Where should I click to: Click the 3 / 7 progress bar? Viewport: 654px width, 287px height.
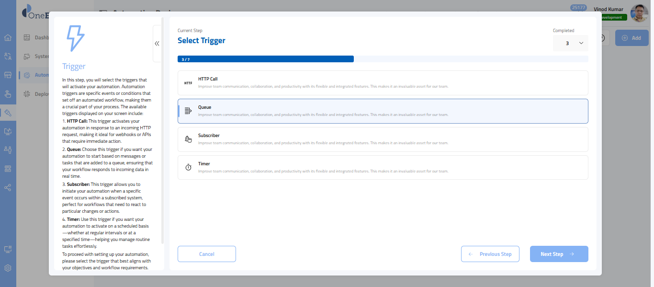click(266, 59)
